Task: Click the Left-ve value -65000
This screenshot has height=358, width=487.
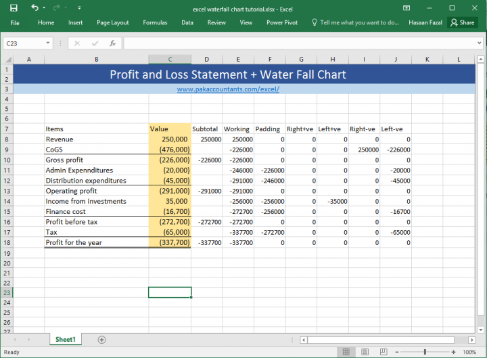Action: coord(396,232)
